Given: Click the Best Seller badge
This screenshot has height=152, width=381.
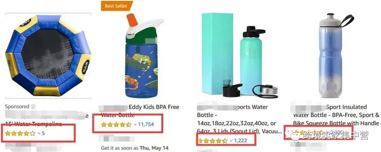Looking at the screenshot, I should click(x=117, y=6).
